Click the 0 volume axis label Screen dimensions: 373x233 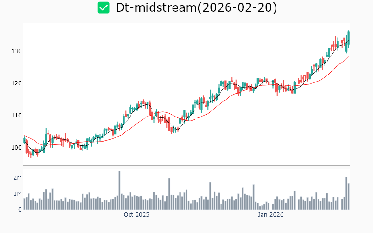[x=20, y=210]
